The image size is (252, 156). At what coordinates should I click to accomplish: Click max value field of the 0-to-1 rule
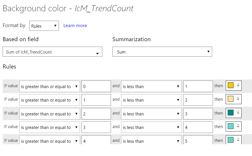[x=198, y=86]
